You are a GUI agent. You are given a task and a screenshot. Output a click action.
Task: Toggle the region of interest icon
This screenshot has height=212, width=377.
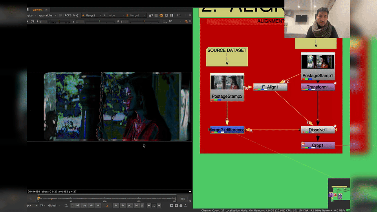(167, 15)
